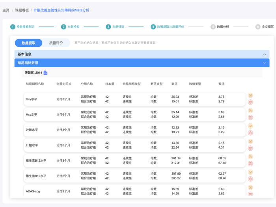Delete the 叶酸水平 治疗3个月 row
This screenshot has width=276, height=207.
pyautogui.click(x=250, y=133)
